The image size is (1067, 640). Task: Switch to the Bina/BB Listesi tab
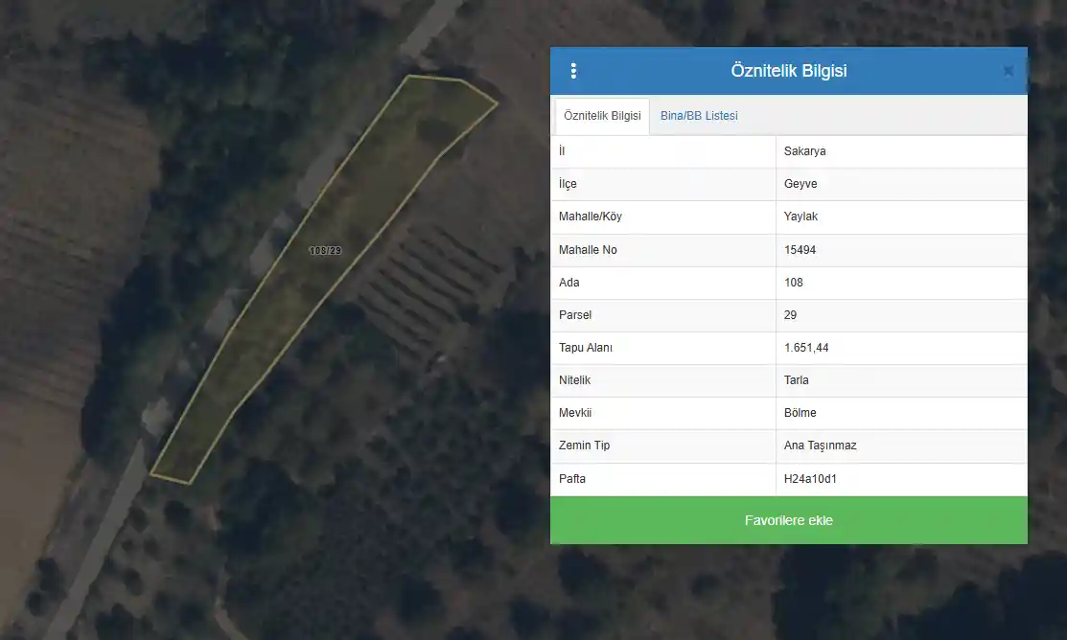pyautogui.click(x=699, y=116)
